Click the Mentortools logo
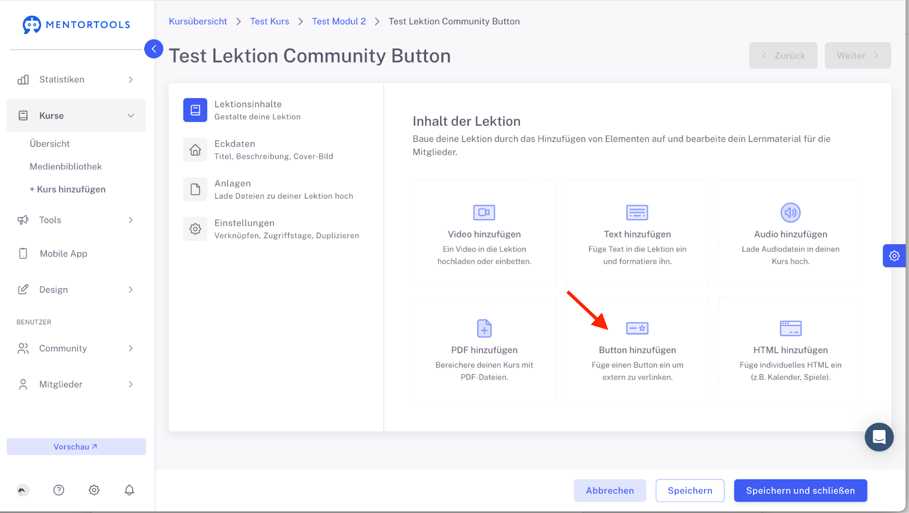The width and height of the screenshot is (909, 513). click(76, 24)
